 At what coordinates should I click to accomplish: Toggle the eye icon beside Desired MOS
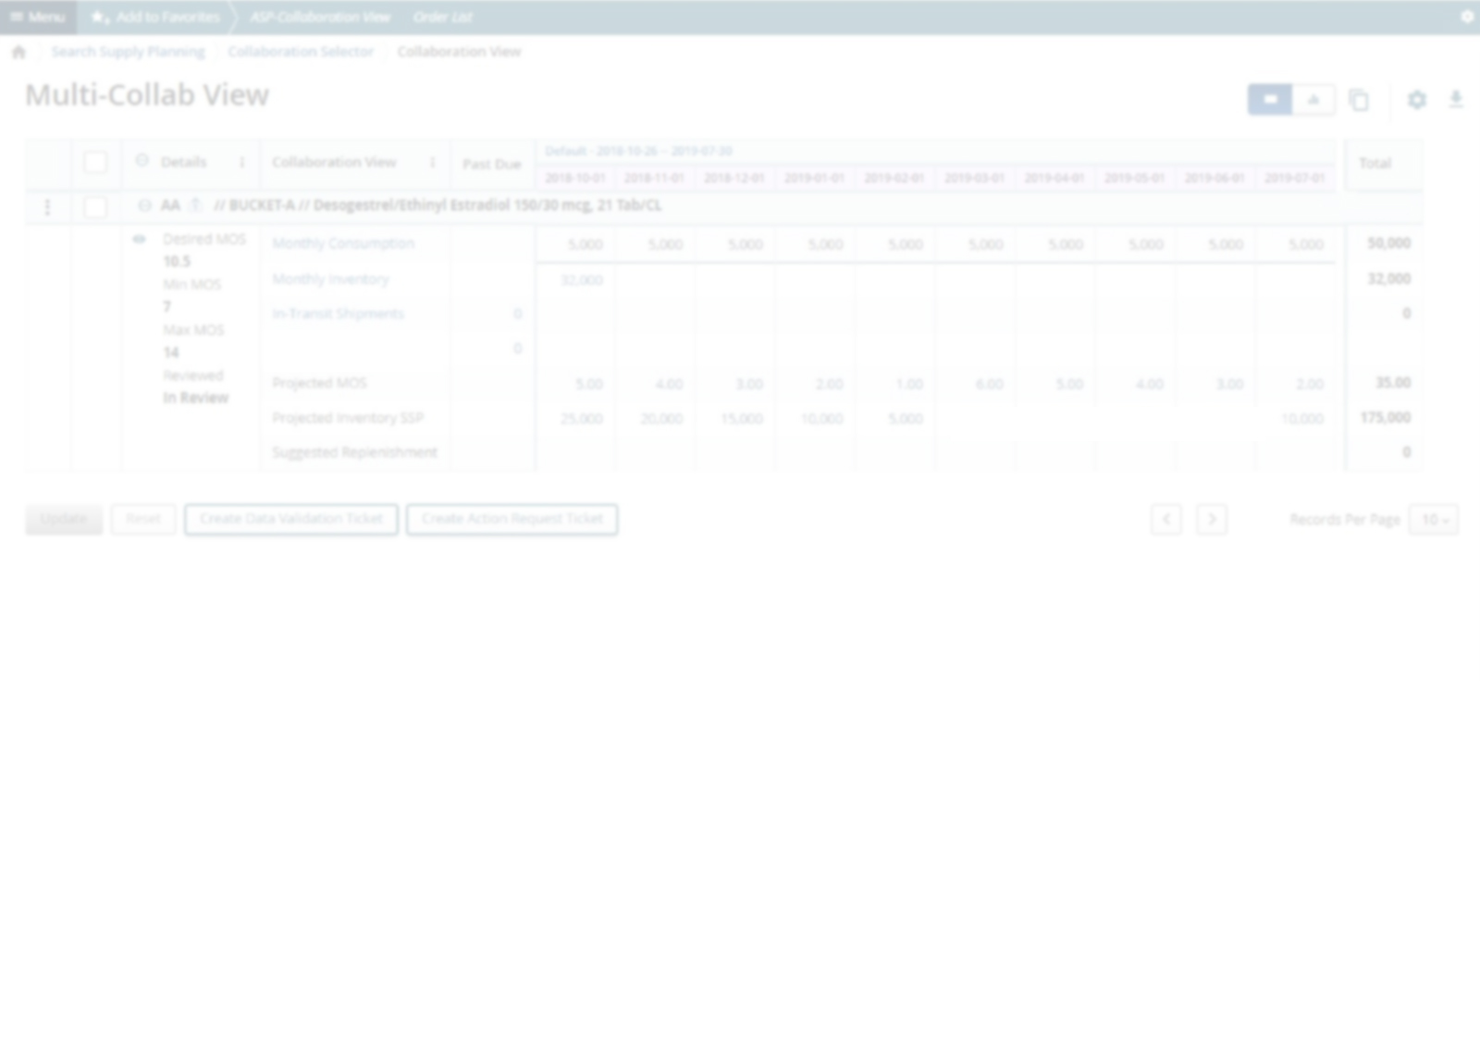[x=139, y=240]
